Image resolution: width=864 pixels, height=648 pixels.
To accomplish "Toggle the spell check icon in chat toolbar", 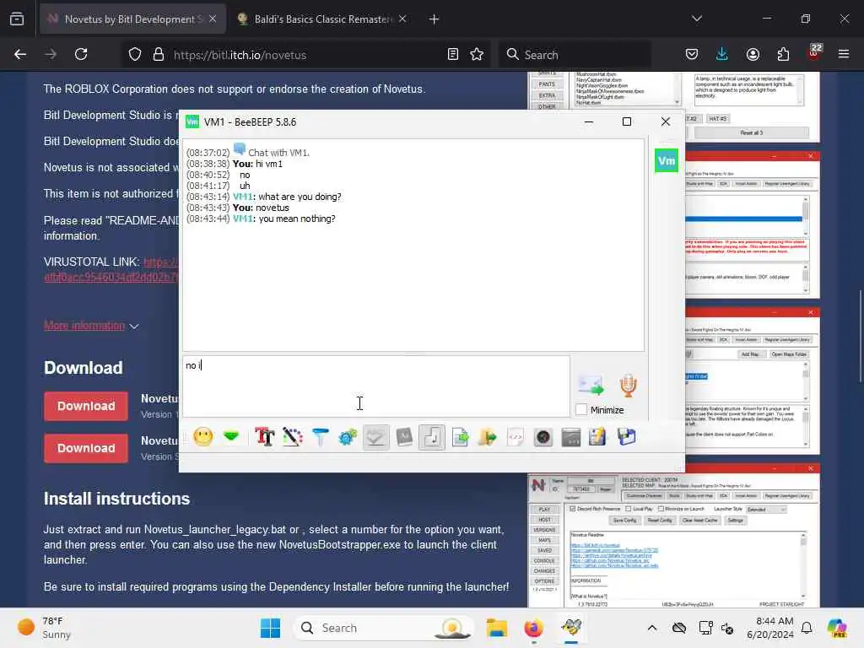I will point(375,437).
